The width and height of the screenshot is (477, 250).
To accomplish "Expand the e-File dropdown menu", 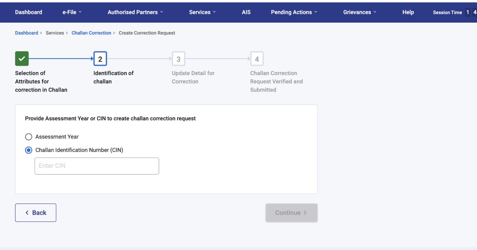I will pos(72,12).
